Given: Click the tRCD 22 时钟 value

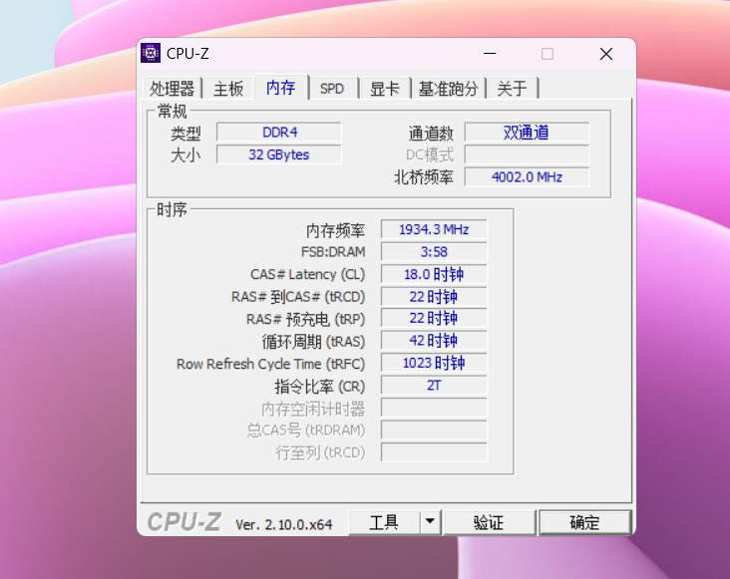Looking at the screenshot, I should (x=434, y=296).
